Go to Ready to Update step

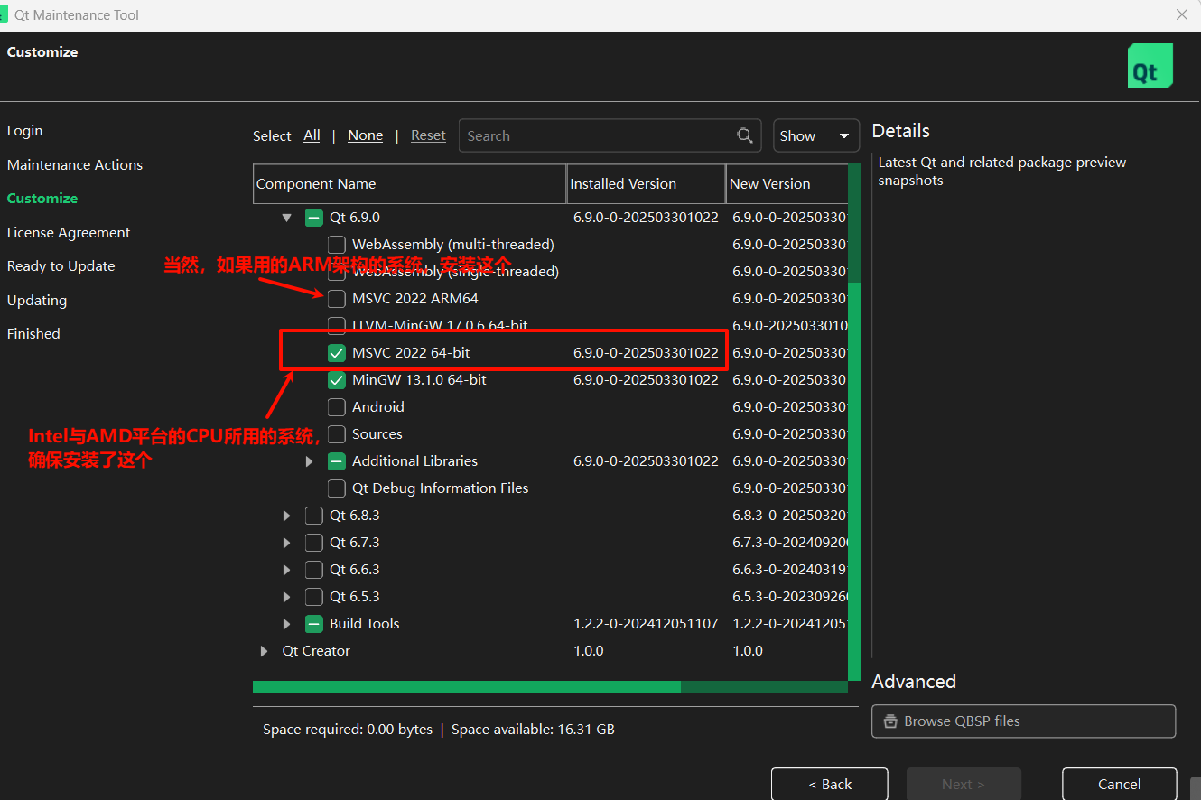point(61,266)
